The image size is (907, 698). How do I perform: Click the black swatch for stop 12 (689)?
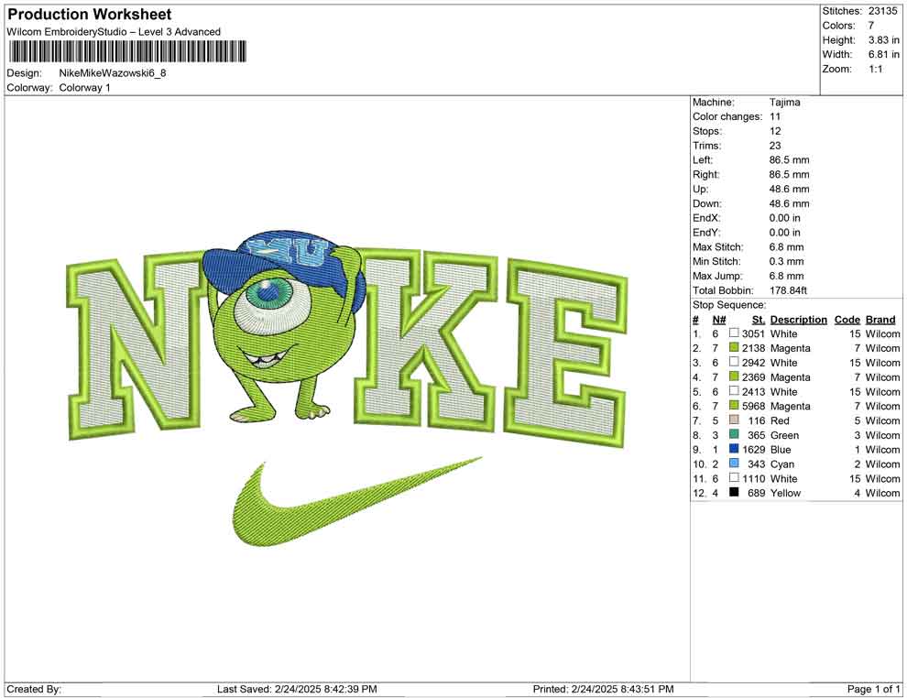(x=734, y=492)
